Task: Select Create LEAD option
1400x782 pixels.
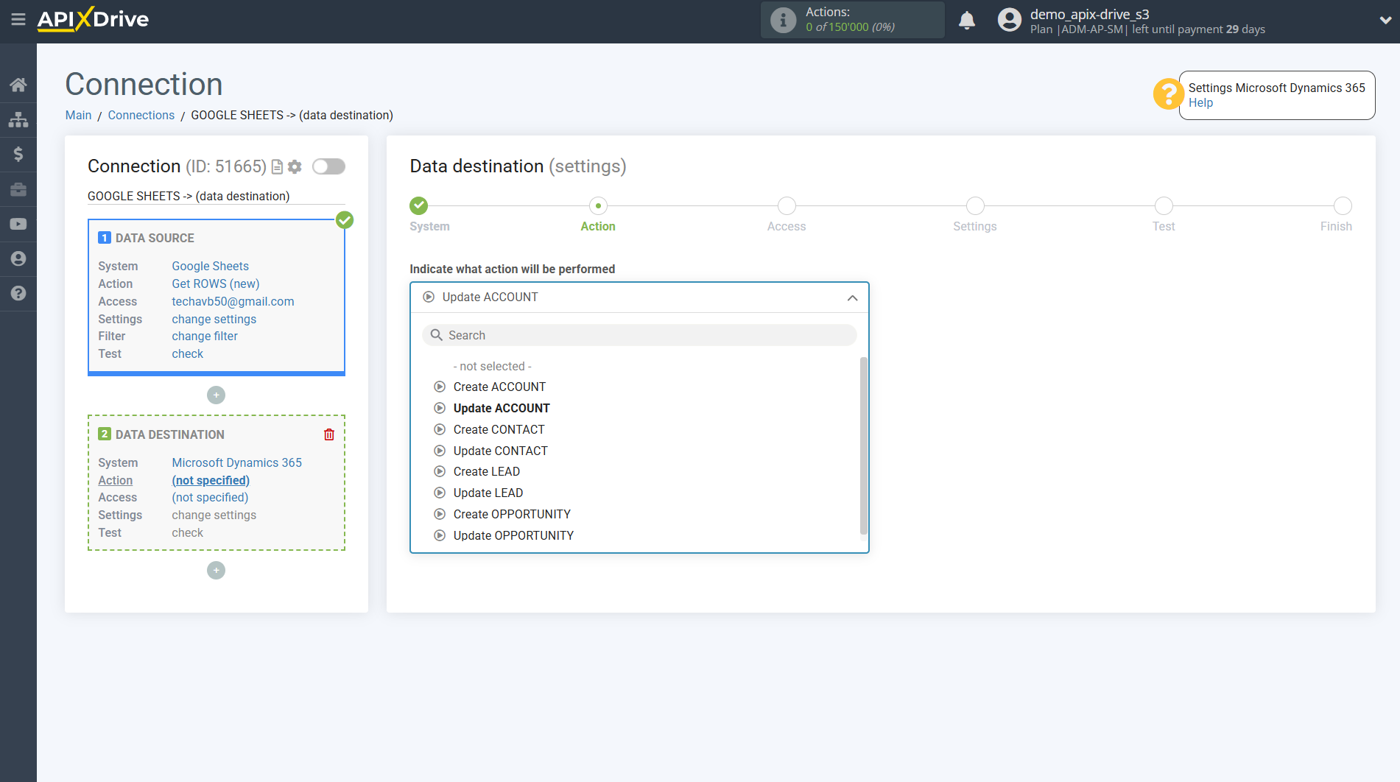Action: pyautogui.click(x=486, y=471)
